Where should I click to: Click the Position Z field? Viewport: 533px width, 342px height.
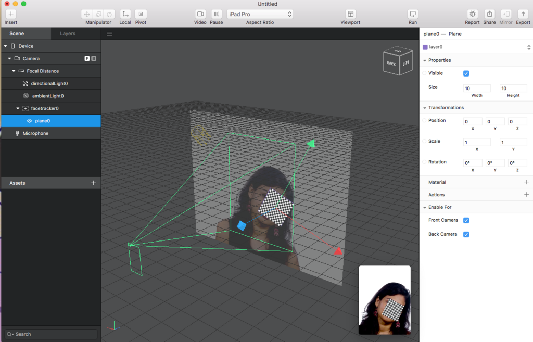517,121
